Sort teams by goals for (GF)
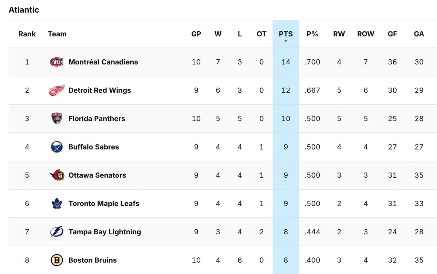 [x=392, y=34]
